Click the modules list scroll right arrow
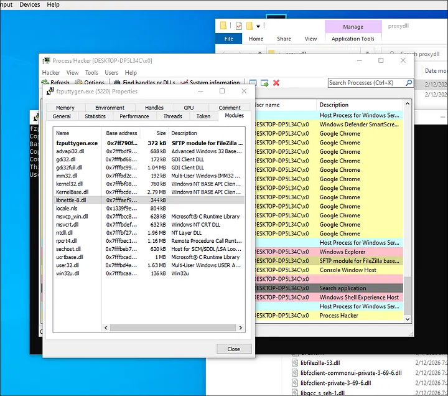 click(x=241, y=328)
